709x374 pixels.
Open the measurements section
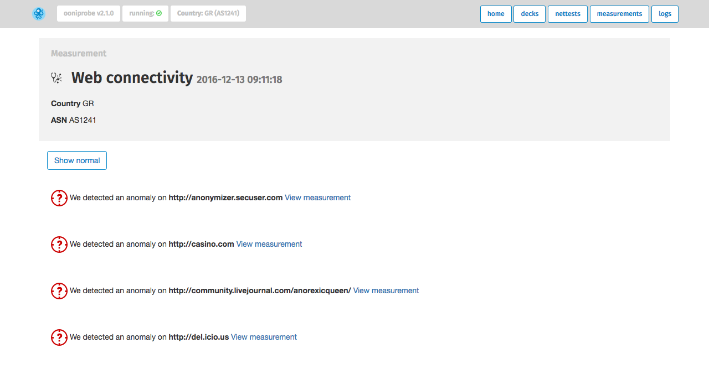coord(619,14)
